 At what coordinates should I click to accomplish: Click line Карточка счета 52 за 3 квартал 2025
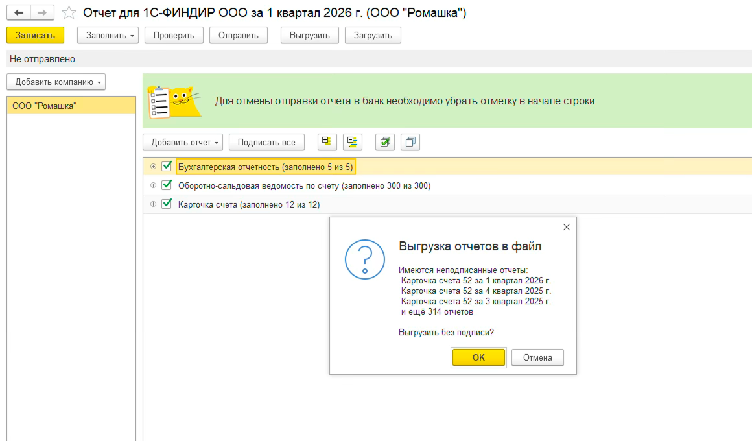pyautogui.click(x=476, y=302)
